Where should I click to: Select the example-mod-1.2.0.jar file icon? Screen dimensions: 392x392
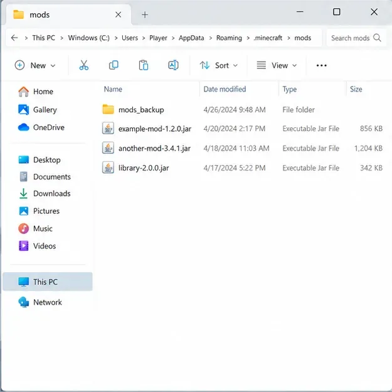click(108, 129)
